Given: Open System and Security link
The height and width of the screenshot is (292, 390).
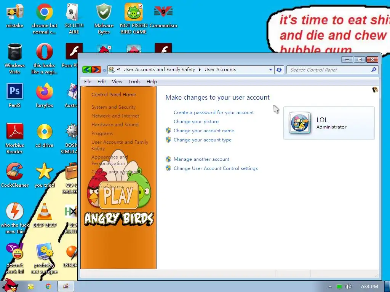Looking at the screenshot, I should [113, 107].
